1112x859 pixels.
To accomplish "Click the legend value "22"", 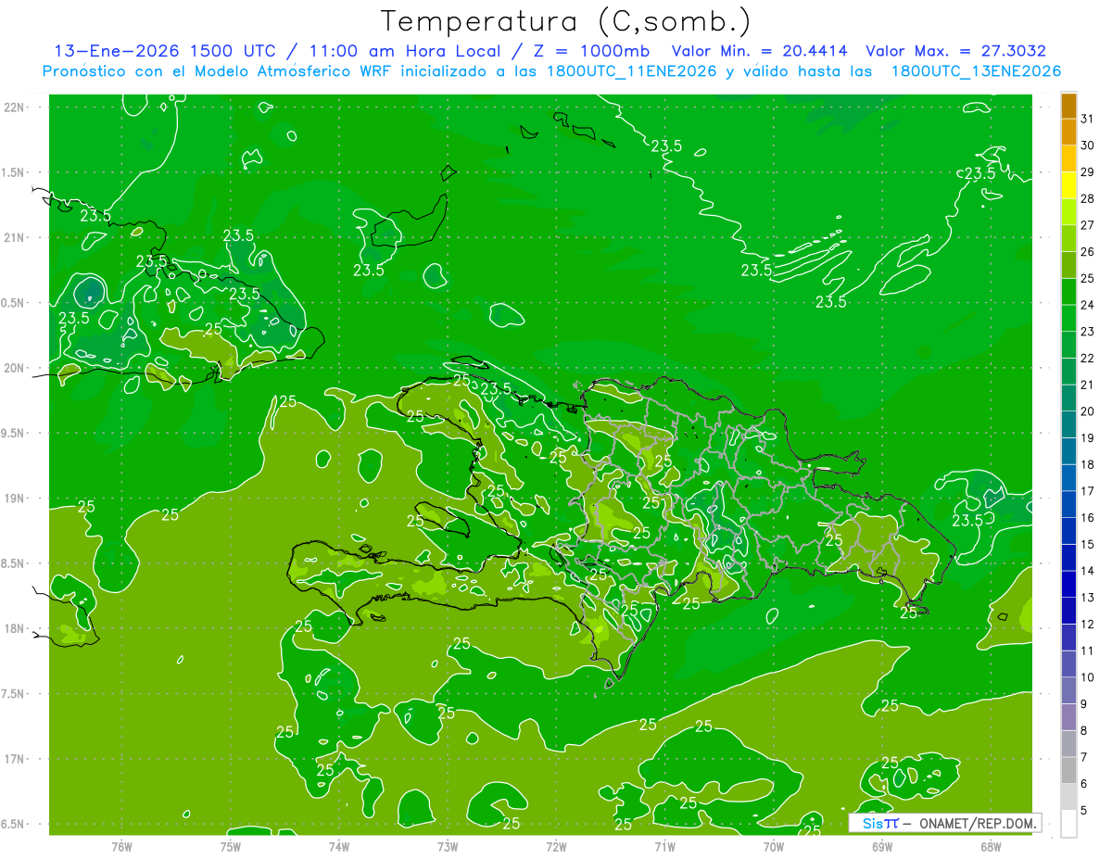I will coord(1088,359).
